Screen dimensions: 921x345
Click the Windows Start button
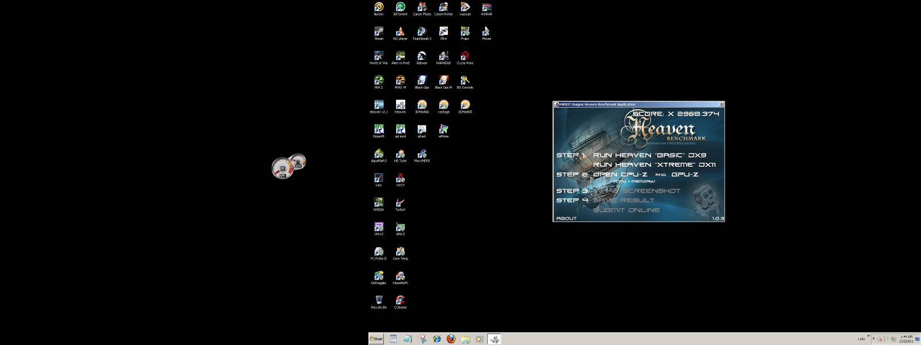(376, 339)
